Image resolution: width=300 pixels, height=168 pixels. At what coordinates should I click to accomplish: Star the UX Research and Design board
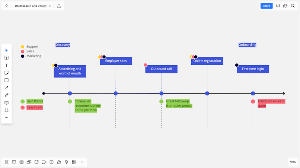pyautogui.click(x=50, y=6)
